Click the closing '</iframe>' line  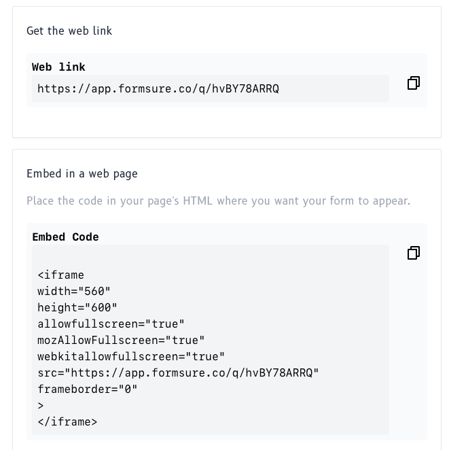point(67,421)
